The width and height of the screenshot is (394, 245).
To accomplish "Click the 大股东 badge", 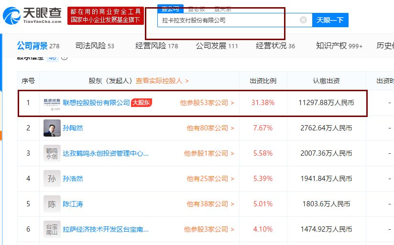I will (142, 103).
